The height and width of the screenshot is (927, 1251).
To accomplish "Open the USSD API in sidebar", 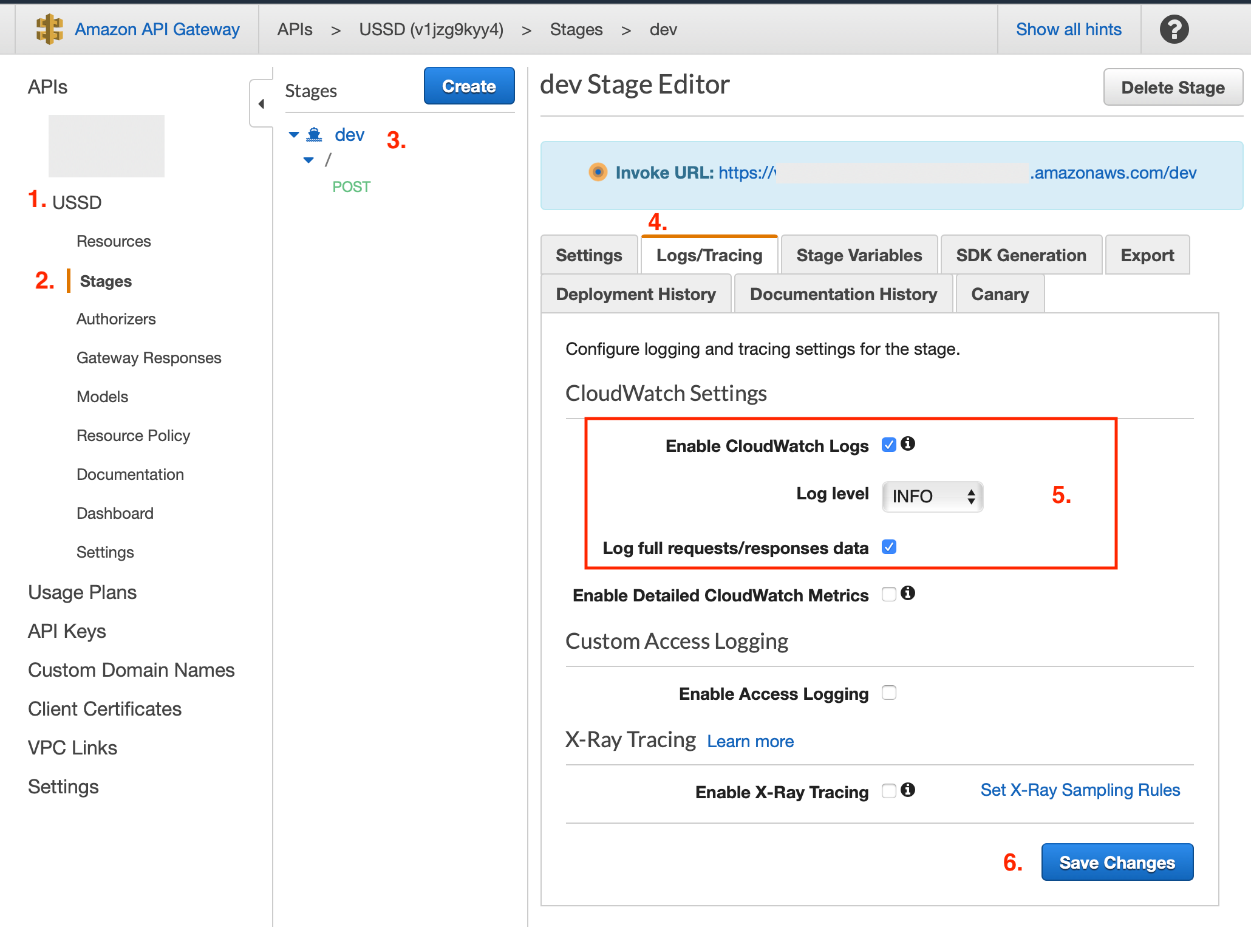I will pos(77,202).
